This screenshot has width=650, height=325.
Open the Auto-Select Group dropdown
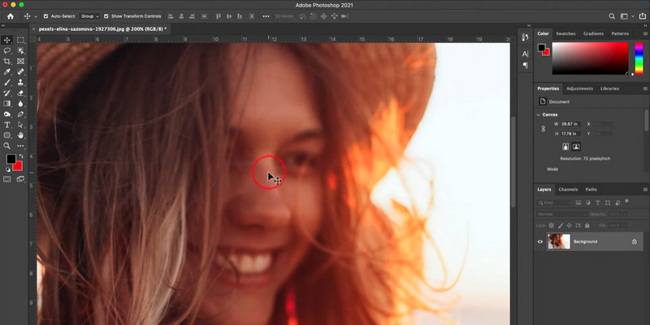(x=90, y=16)
